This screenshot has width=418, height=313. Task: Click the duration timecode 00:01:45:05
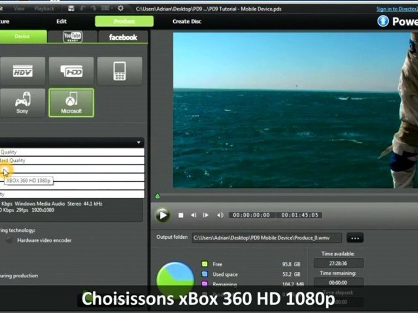click(x=300, y=215)
